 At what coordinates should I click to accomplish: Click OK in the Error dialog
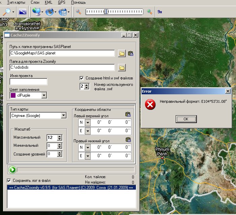pos(186,119)
